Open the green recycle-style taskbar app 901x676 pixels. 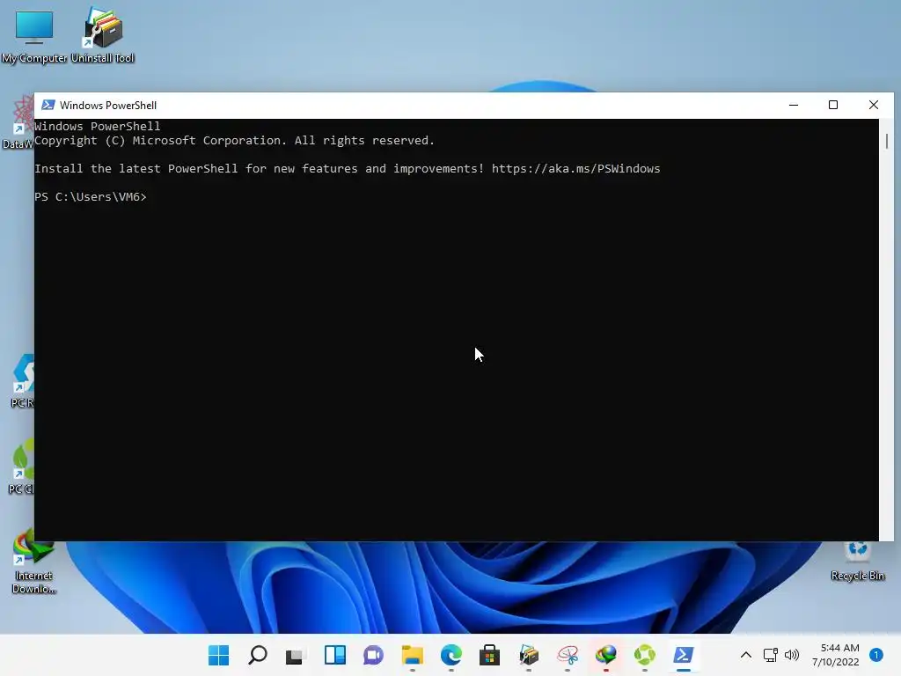click(x=645, y=655)
